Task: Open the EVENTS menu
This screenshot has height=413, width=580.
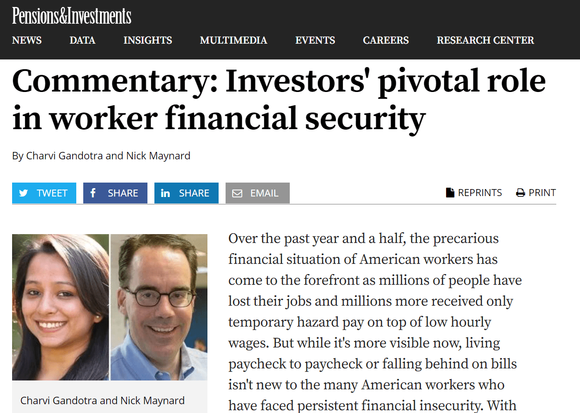Action: tap(315, 40)
